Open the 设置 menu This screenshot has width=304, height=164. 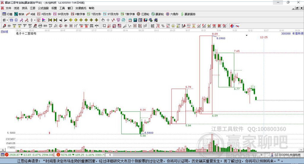point(54,8)
